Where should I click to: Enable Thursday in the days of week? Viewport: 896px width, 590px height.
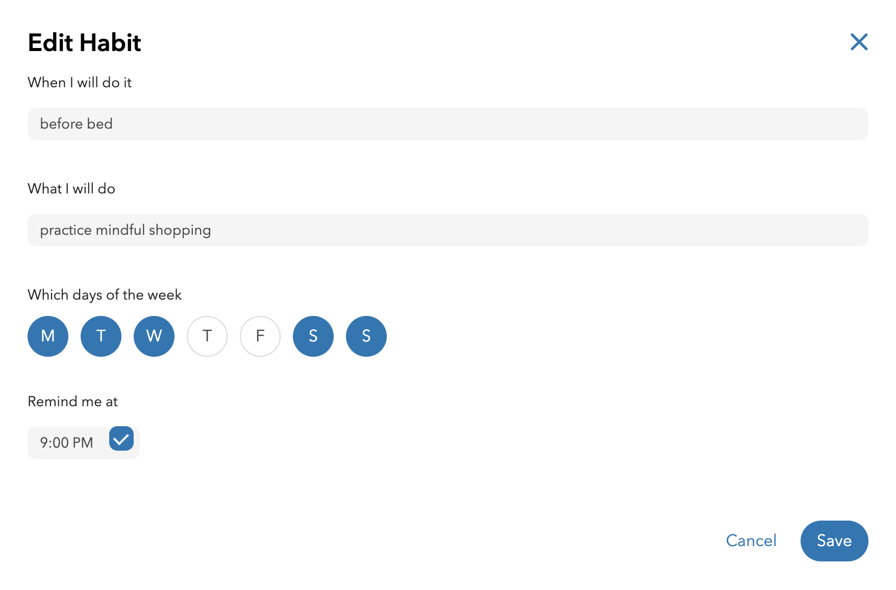pyautogui.click(x=207, y=336)
